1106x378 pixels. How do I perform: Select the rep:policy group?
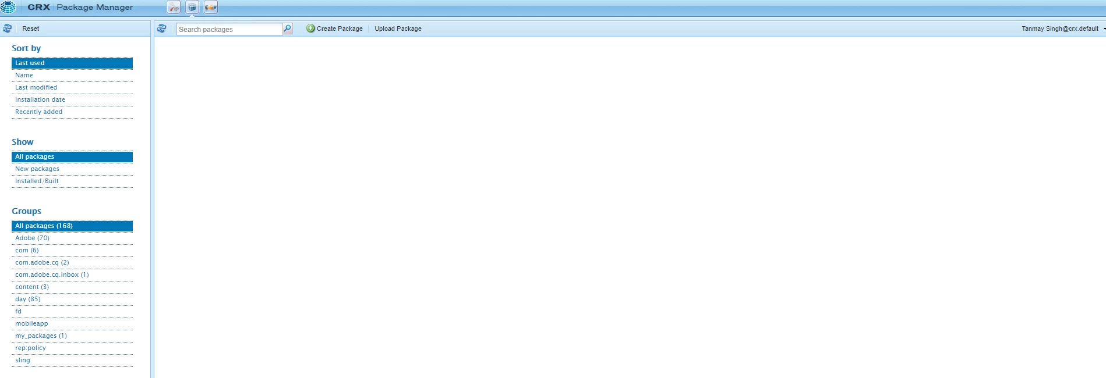72,348
